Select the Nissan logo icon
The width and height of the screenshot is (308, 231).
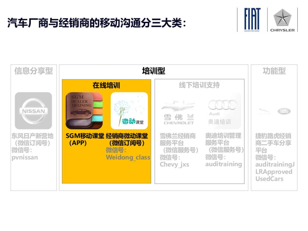click(33, 111)
